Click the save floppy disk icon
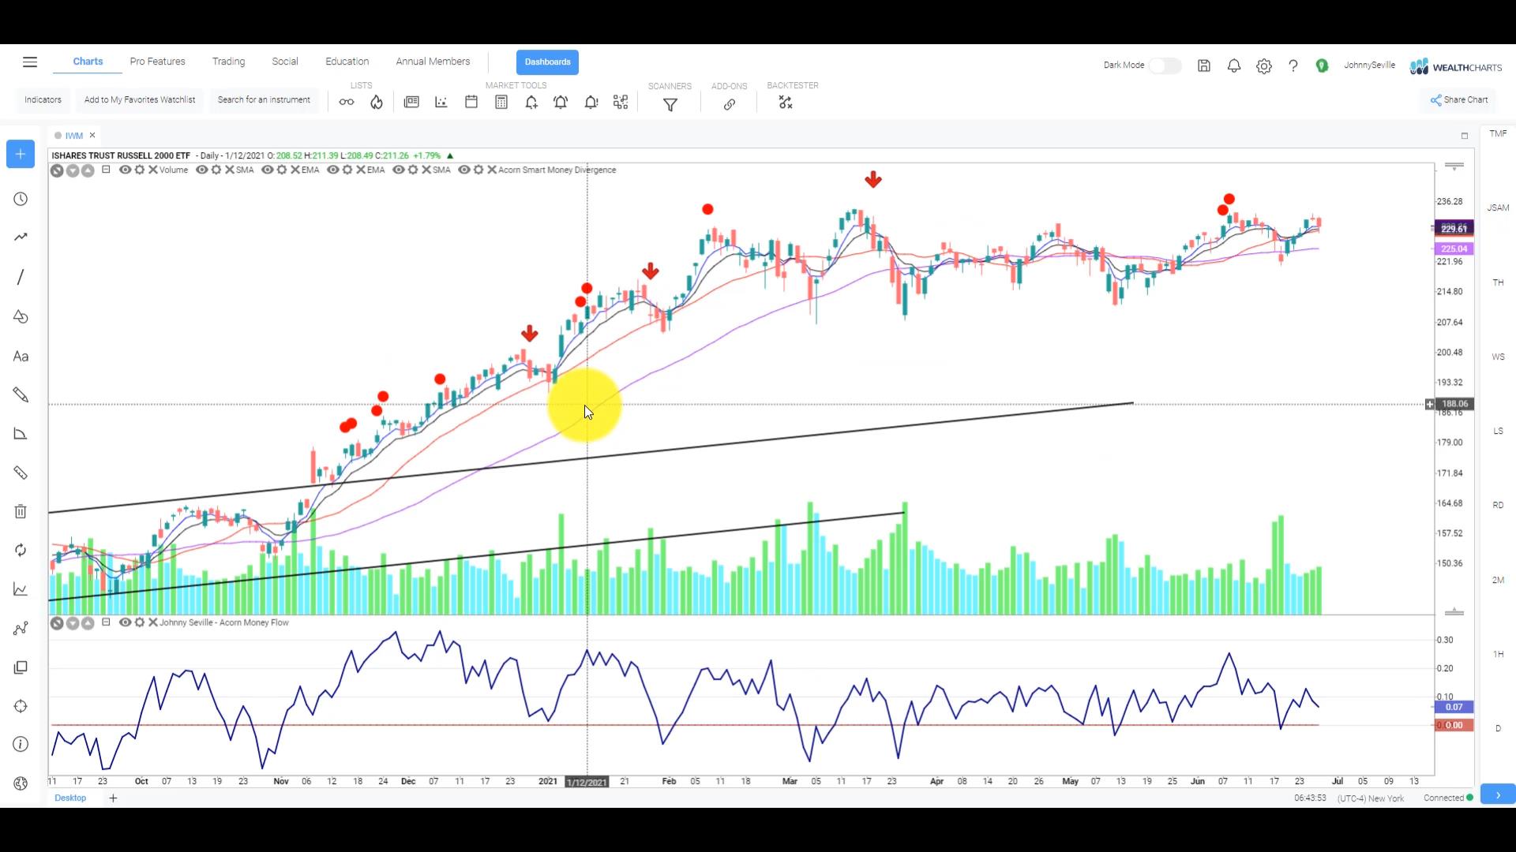The image size is (1516, 852). pyautogui.click(x=1204, y=66)
